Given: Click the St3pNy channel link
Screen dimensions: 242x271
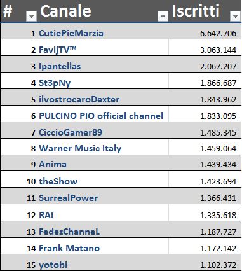Looking at the screenshot, I should [x=55, y=83].
